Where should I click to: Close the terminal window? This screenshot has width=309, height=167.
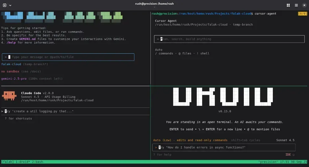[x=304, y=5]
